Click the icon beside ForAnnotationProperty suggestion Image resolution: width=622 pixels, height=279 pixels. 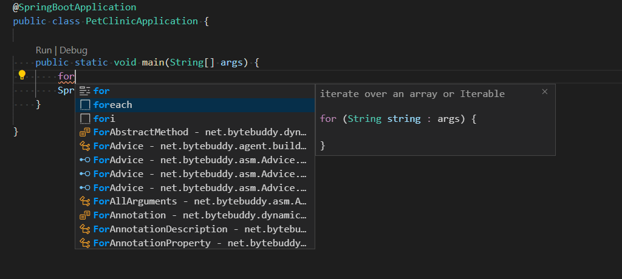click(85, 243)
